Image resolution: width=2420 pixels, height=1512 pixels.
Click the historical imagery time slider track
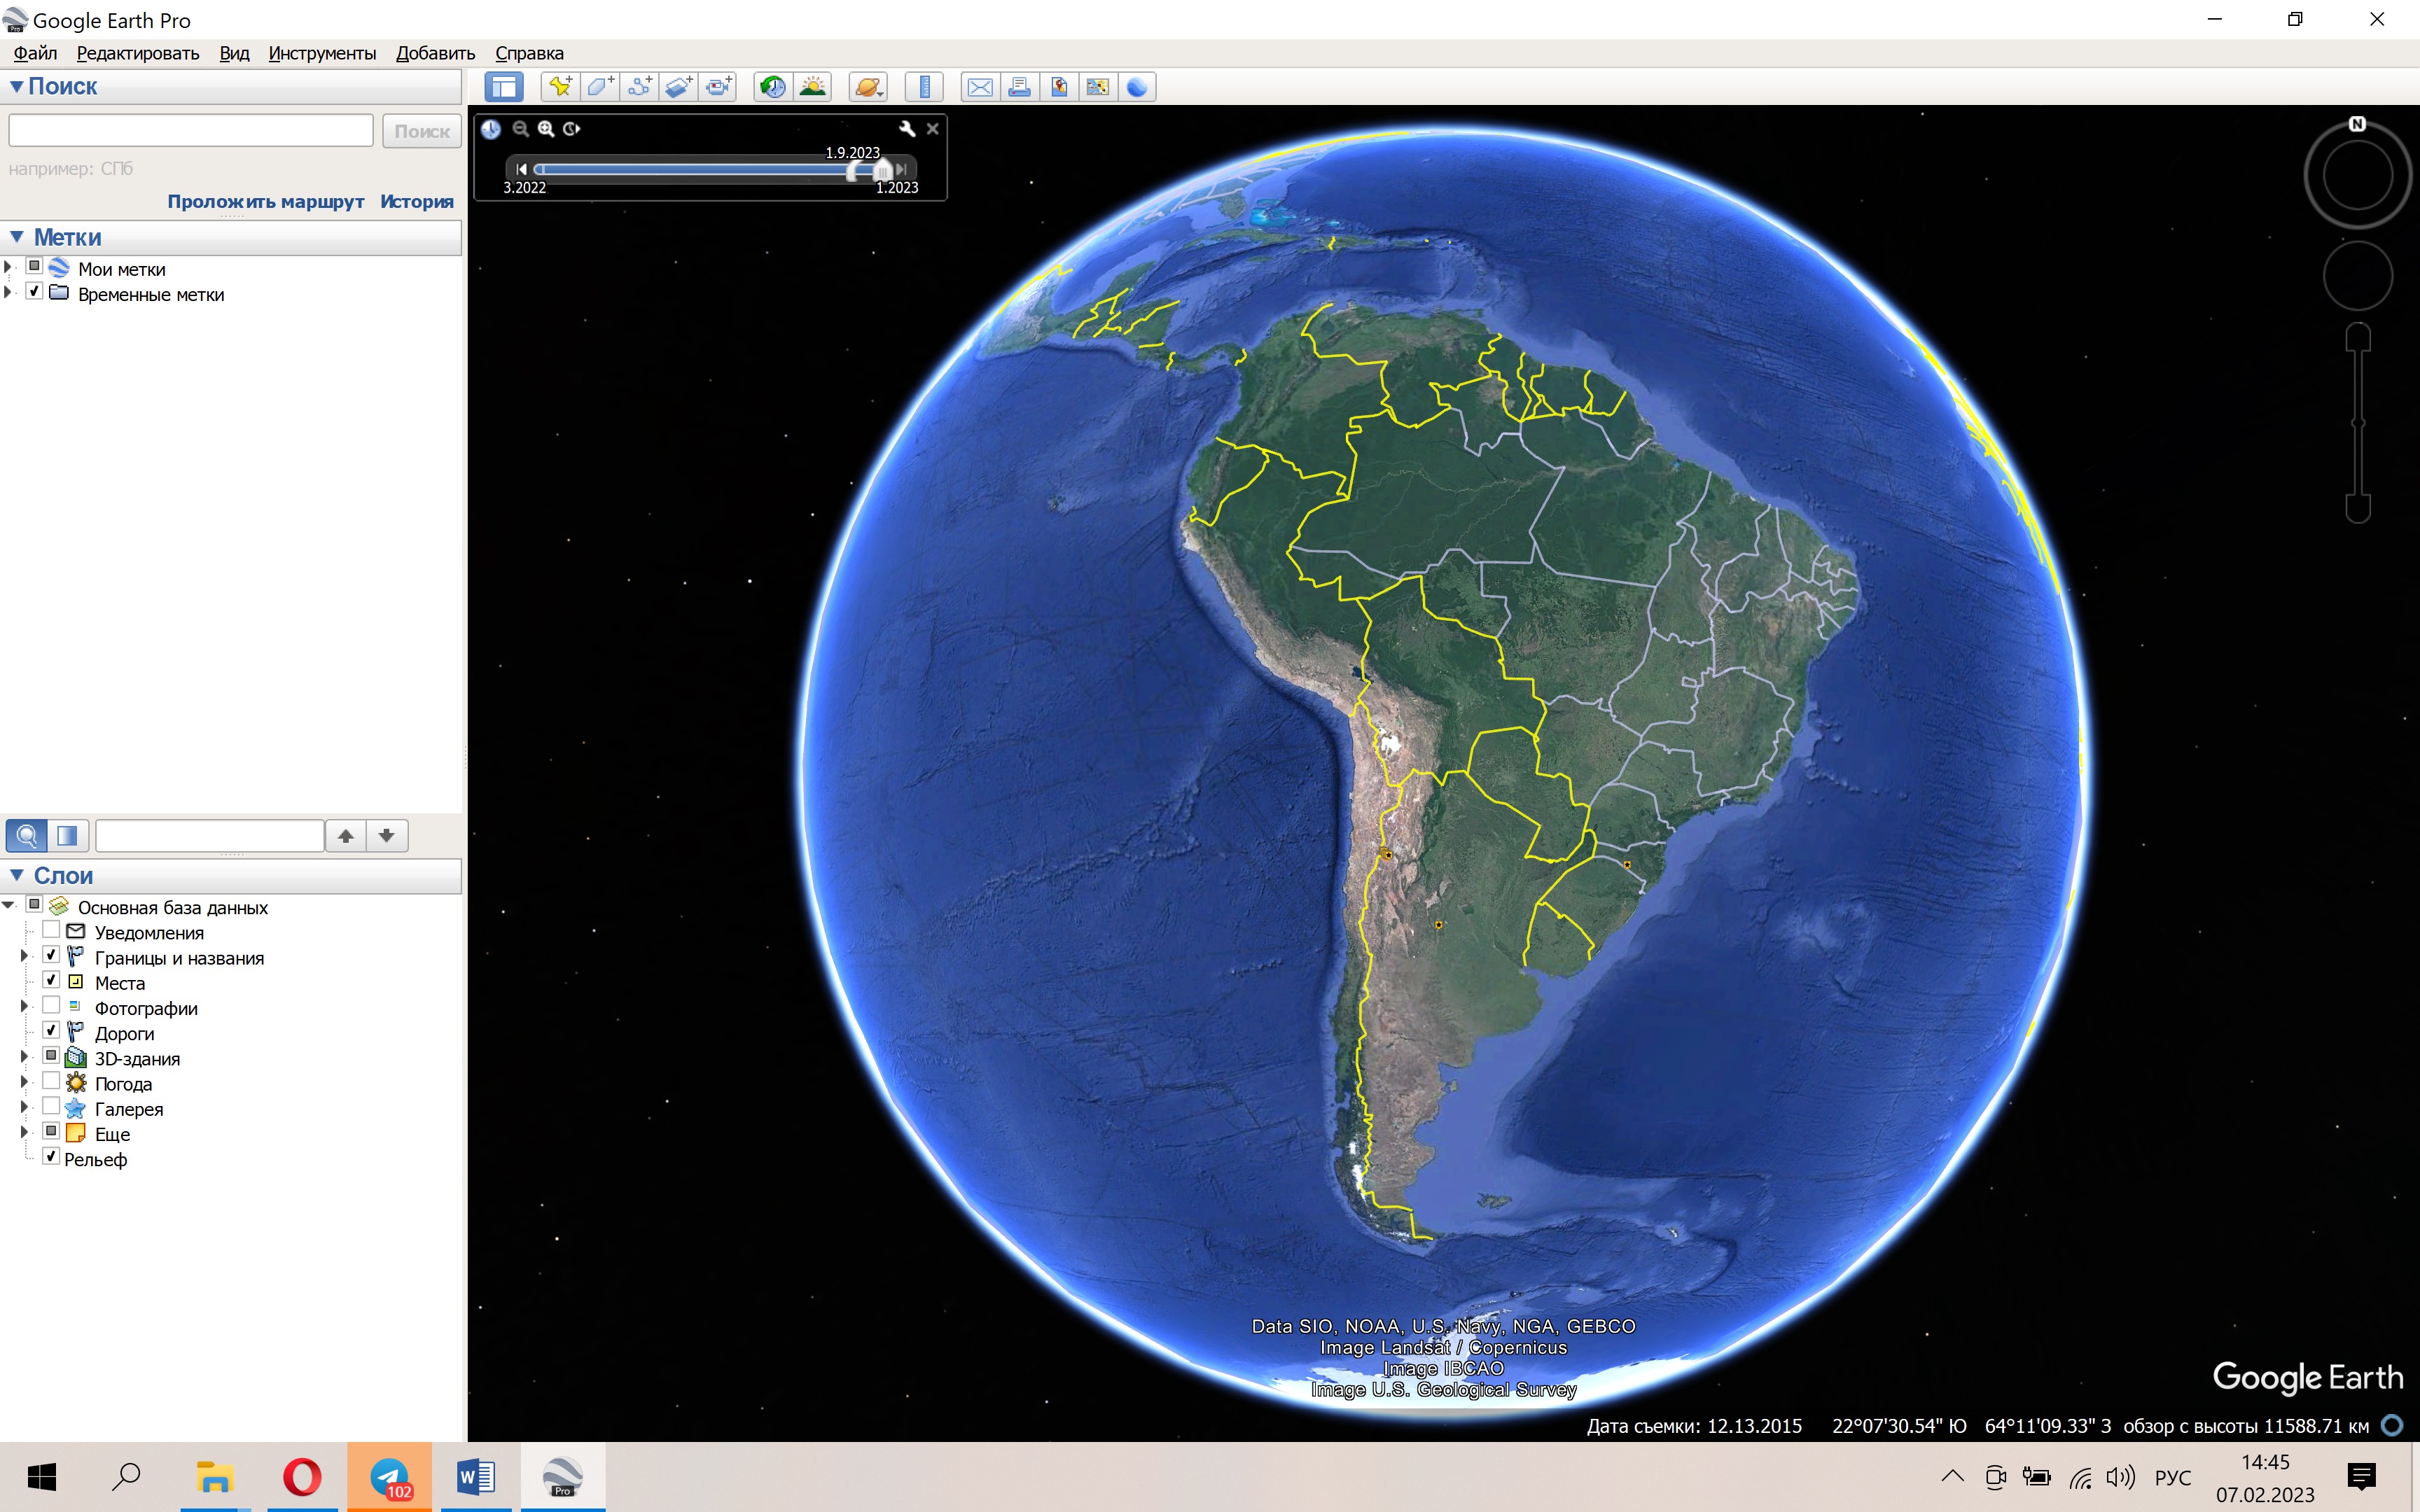coord(690,169)
